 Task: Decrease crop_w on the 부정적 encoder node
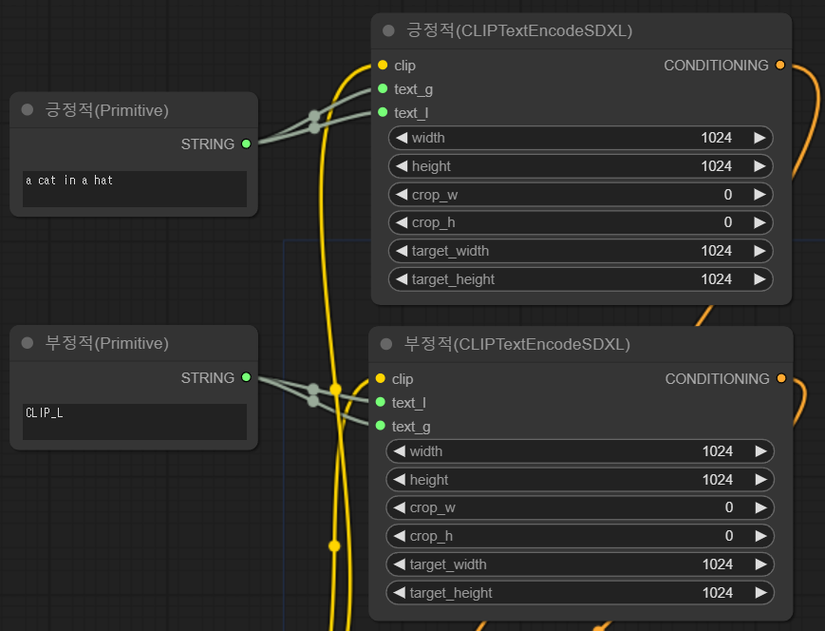point(400,507)
